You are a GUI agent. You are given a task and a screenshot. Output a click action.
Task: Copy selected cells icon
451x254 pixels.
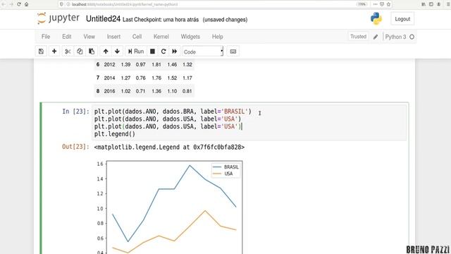point(80,52)
